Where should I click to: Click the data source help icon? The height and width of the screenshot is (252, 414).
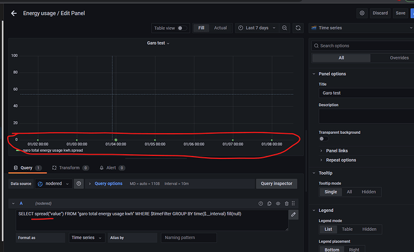79,184
